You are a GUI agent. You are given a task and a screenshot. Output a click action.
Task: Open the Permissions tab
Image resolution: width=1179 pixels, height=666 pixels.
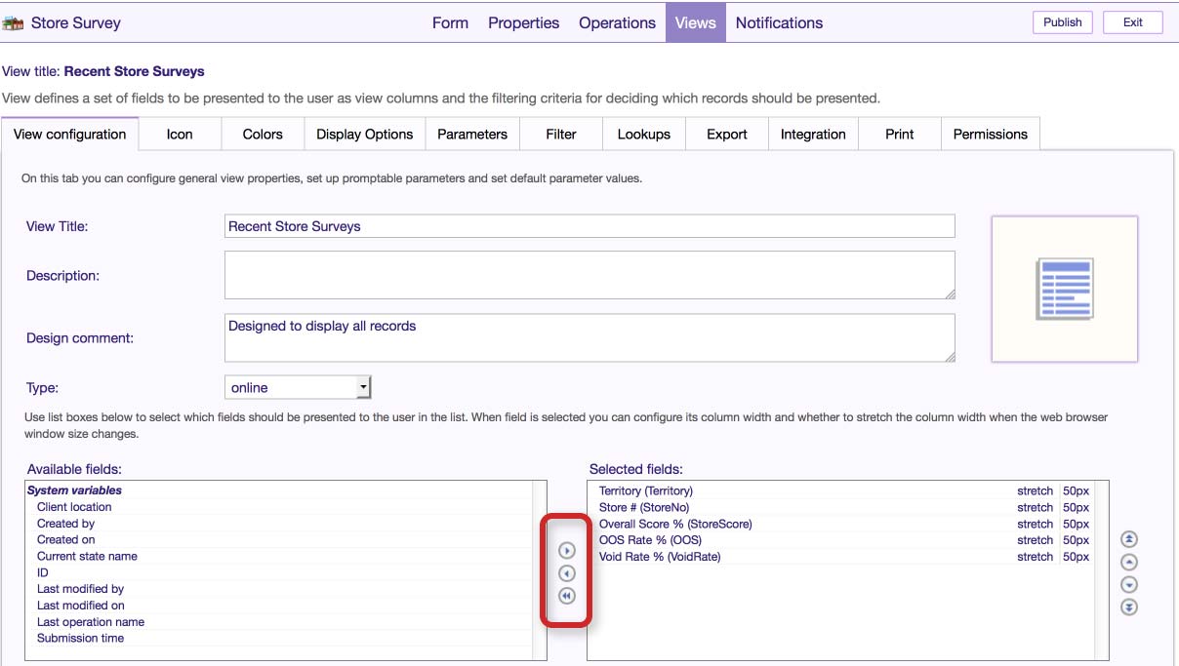[990, 135]
